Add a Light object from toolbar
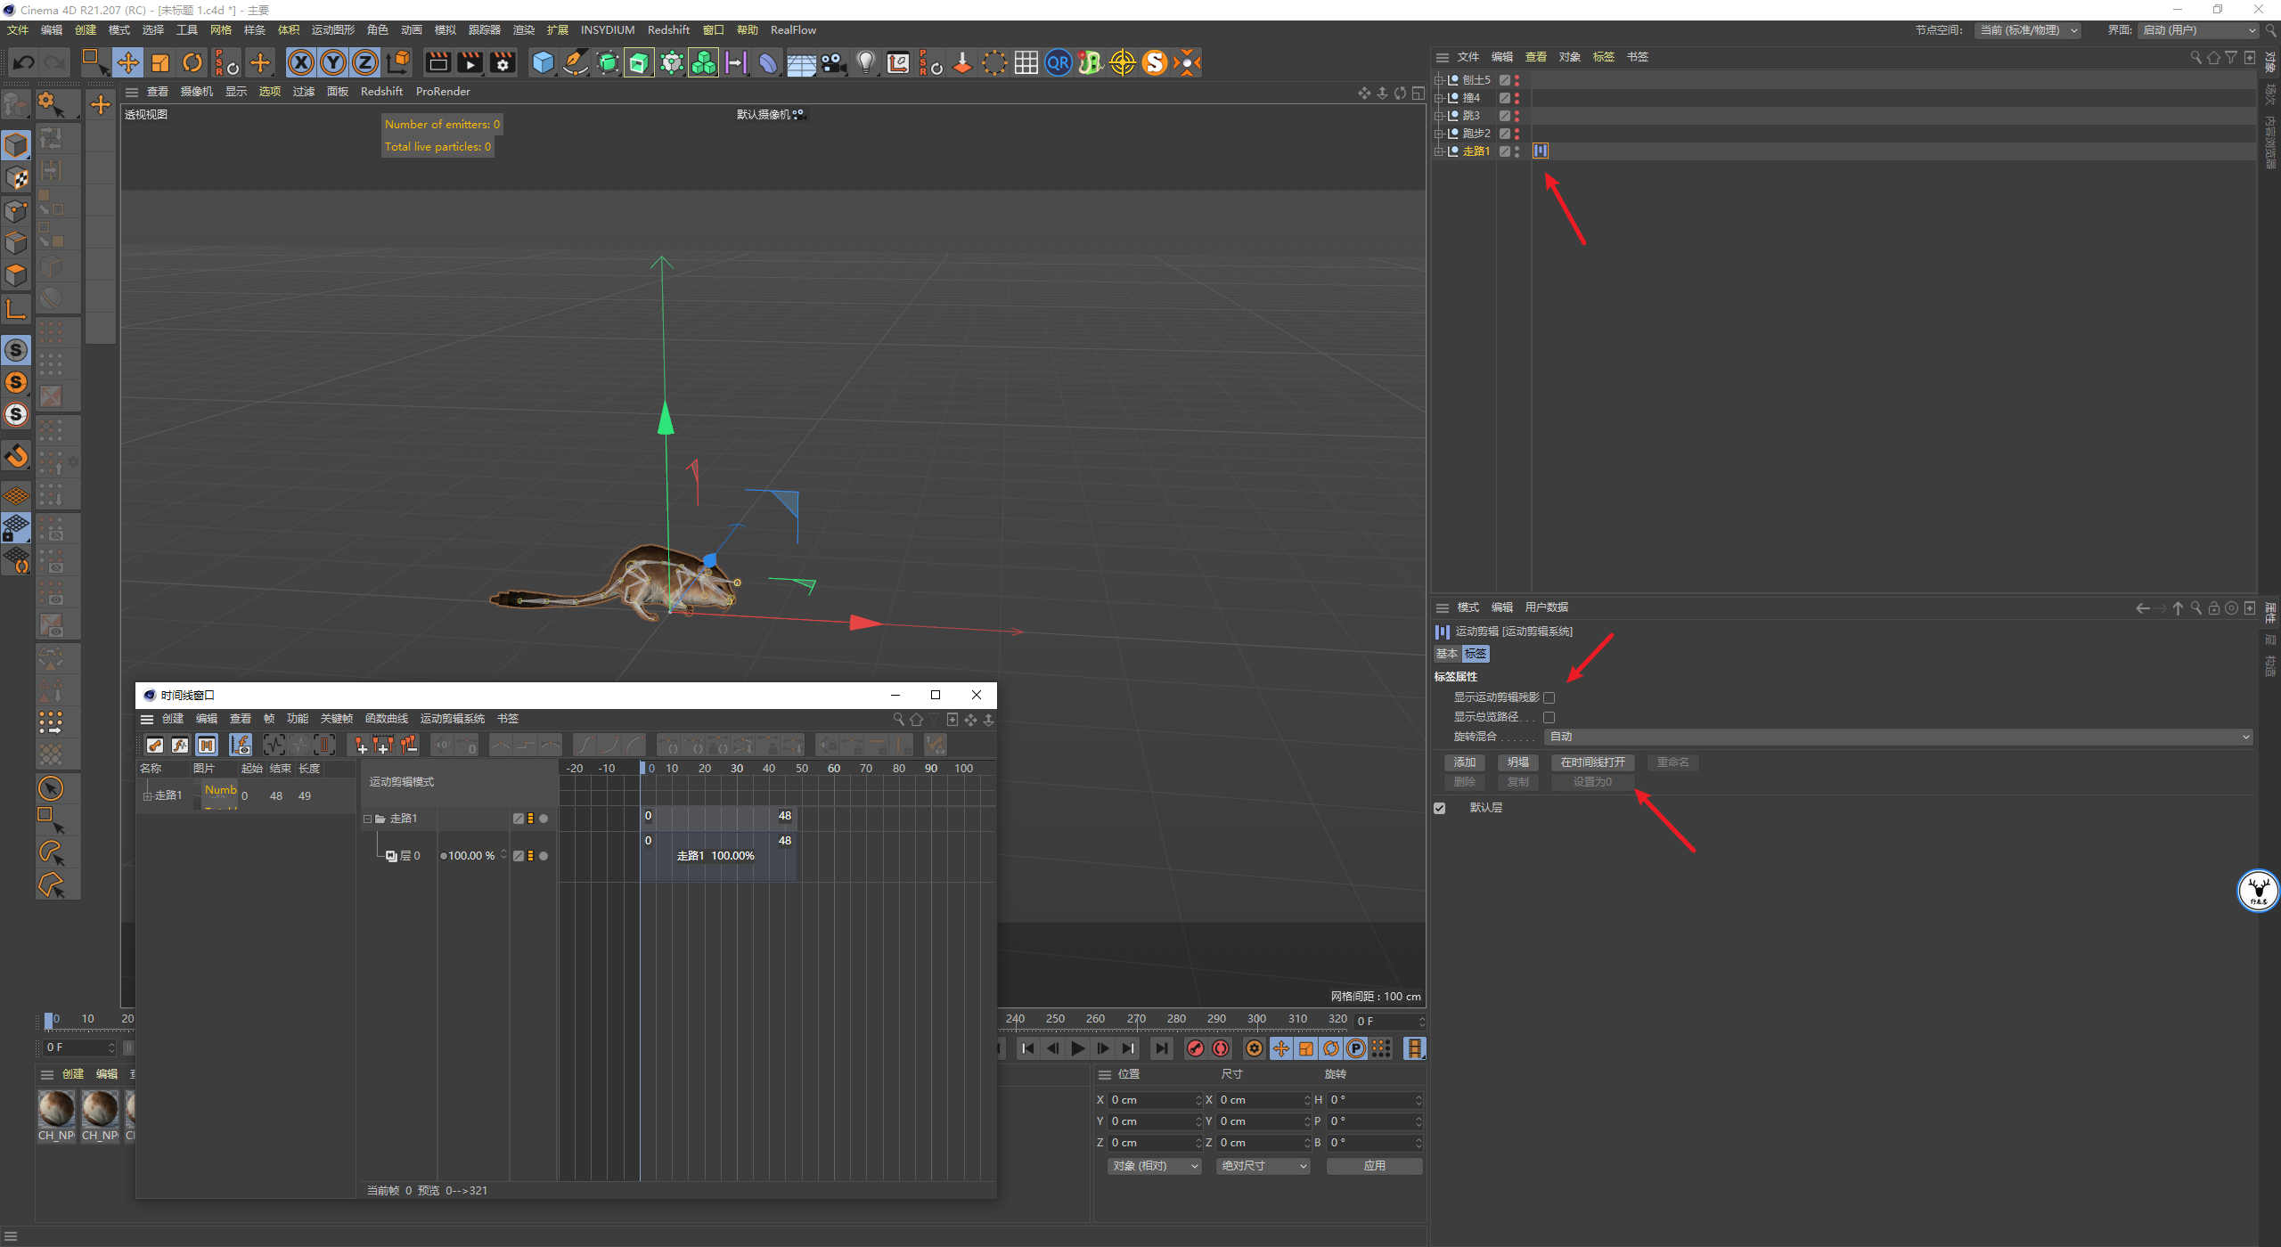This screenshot has height=1247, width=2281. pos(865,62)
